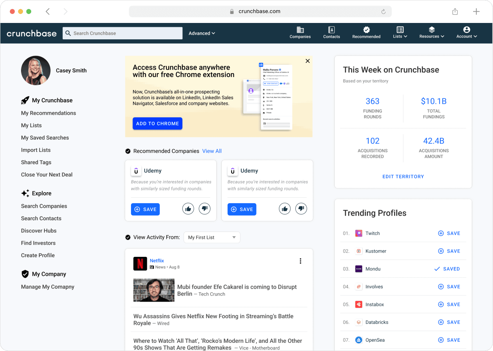Open the Companies icon in top navigation
The height and width of the screenshot is (351, 493).
300,30
